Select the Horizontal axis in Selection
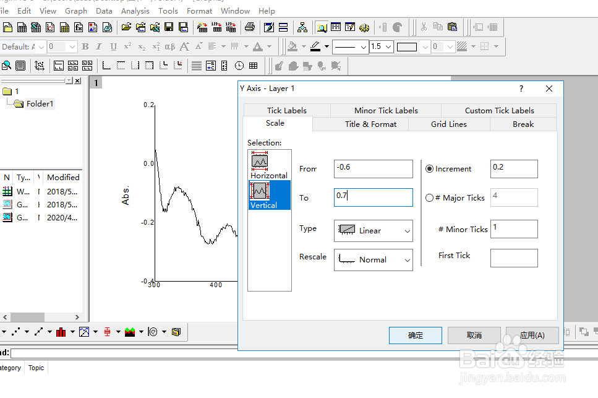Image resolution: width=598 pixels, height=398 pixels. click(x=269, y=166)
